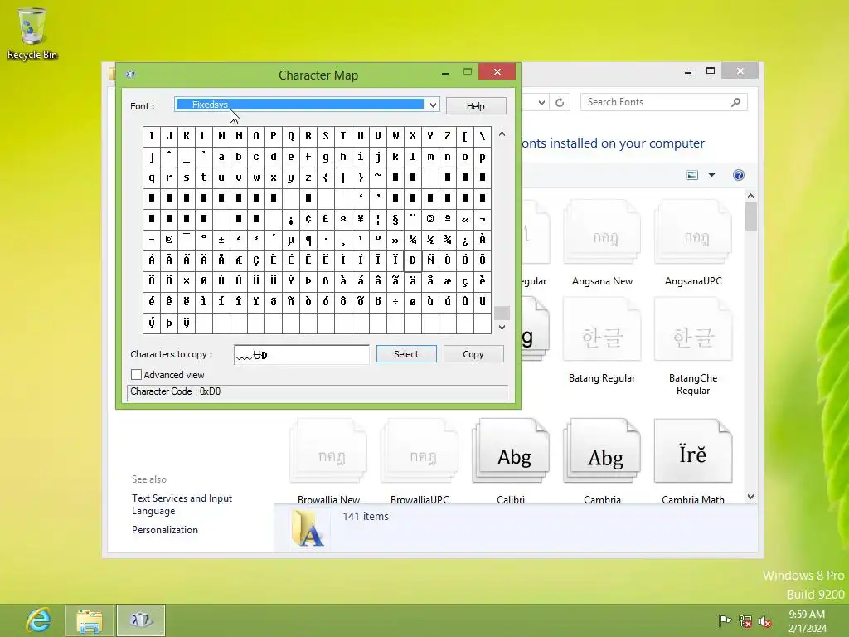849x637 pixels.
Task: Click the Character Map title bar icon
Action: [x=130, y=74]
